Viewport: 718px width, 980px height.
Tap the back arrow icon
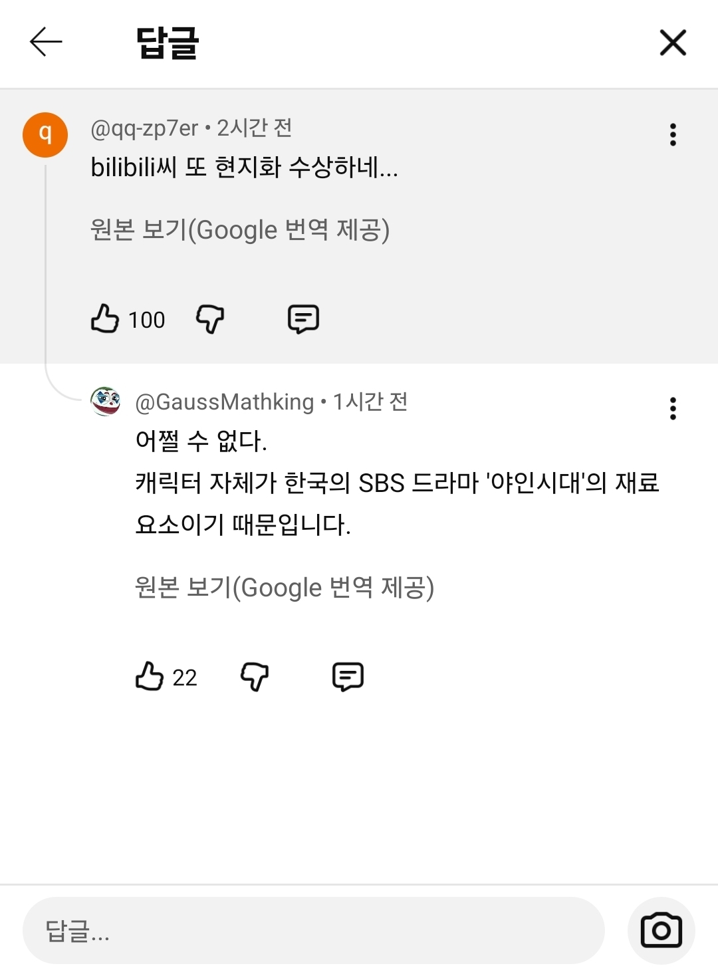tap(46, 42)
